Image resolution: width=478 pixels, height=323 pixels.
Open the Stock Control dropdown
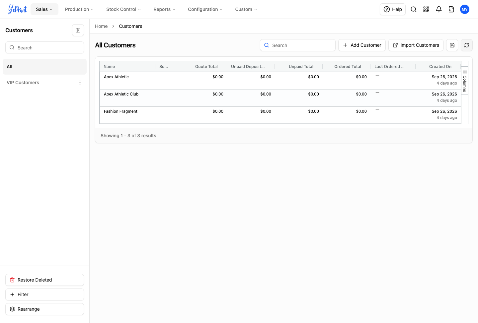point(123,9)
